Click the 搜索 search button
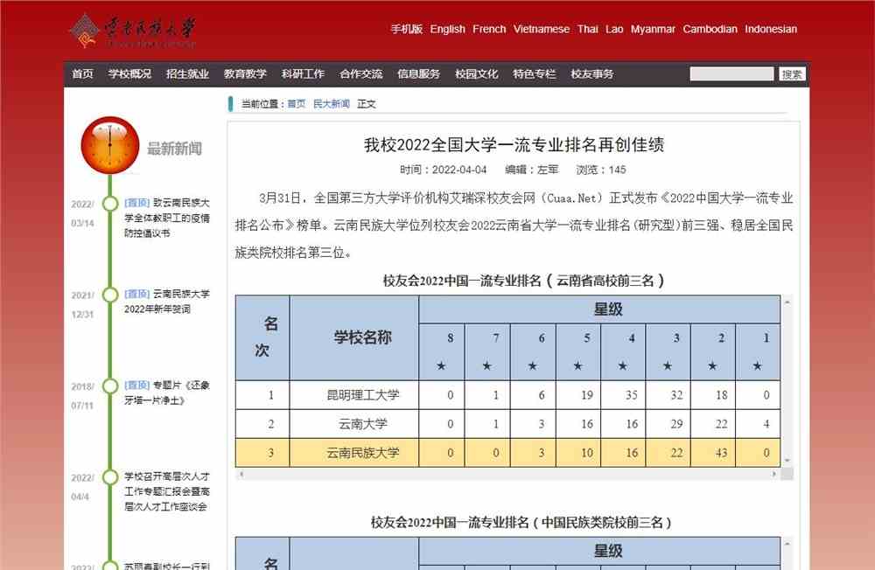 tap(792, 73)
